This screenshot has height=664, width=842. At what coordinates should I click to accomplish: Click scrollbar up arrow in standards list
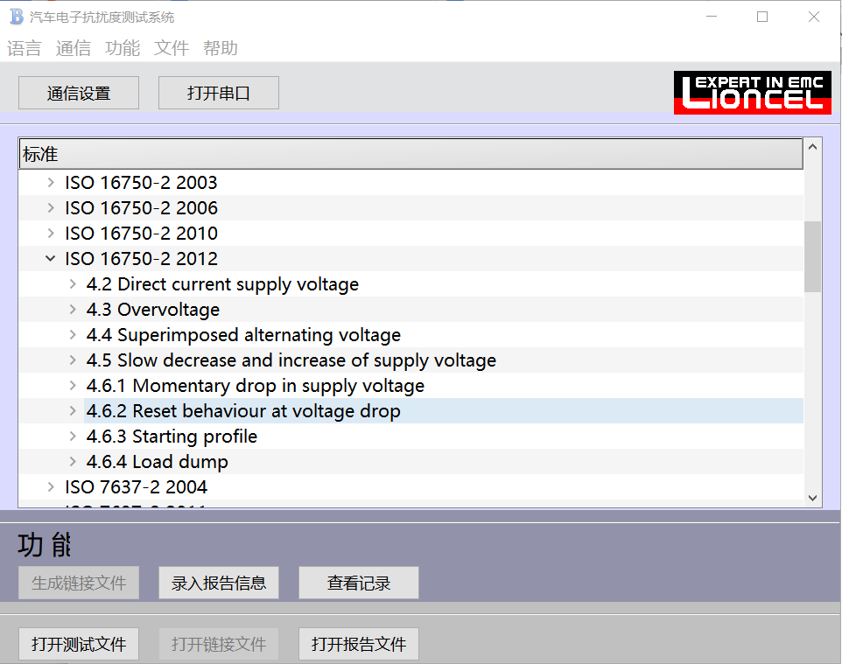pos(812,148)
